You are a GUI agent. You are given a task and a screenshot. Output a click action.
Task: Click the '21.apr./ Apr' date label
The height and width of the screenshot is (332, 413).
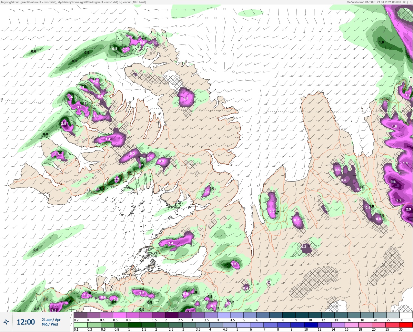[x=51, y=320]
